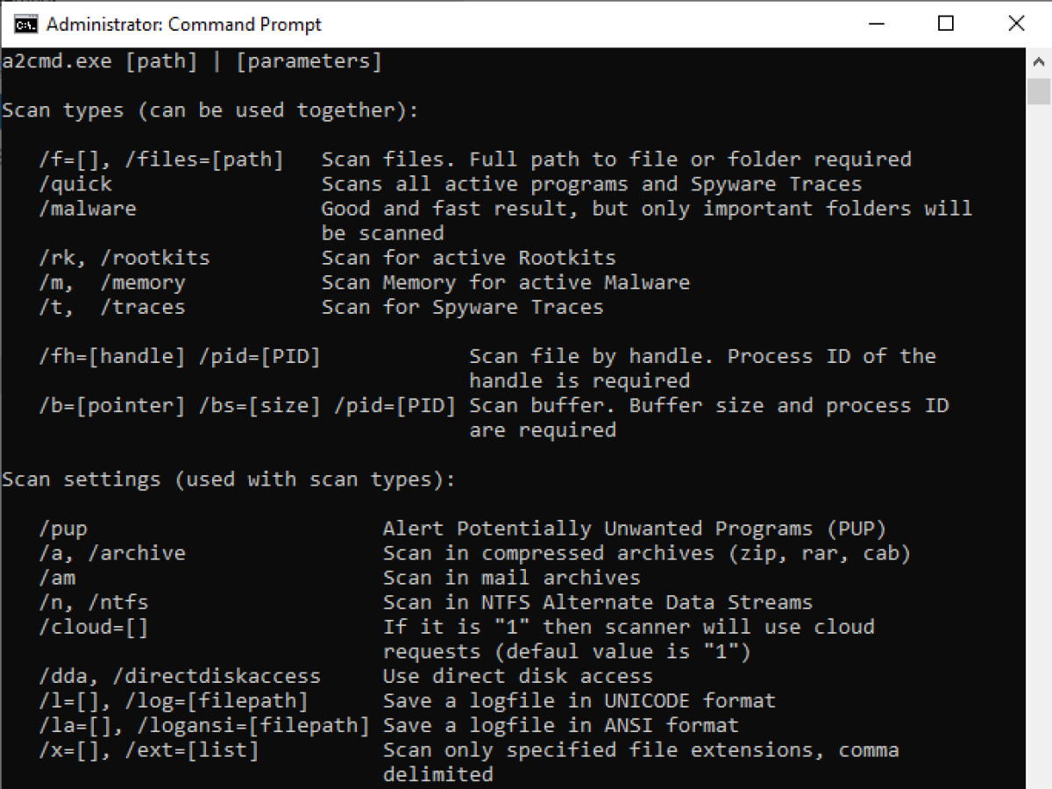Image resolution: width=1052 pixels, height=789 pixels.
Task: Open the Command Prompt system menu icon
Action: 26,25
